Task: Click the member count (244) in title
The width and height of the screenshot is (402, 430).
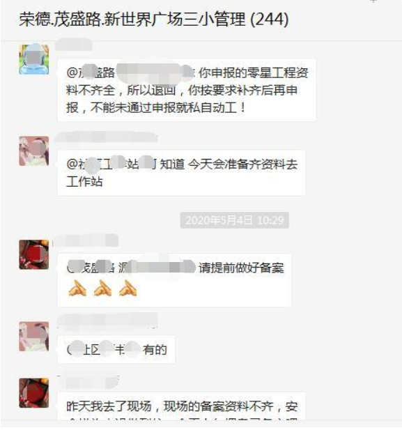Action: 270,20
